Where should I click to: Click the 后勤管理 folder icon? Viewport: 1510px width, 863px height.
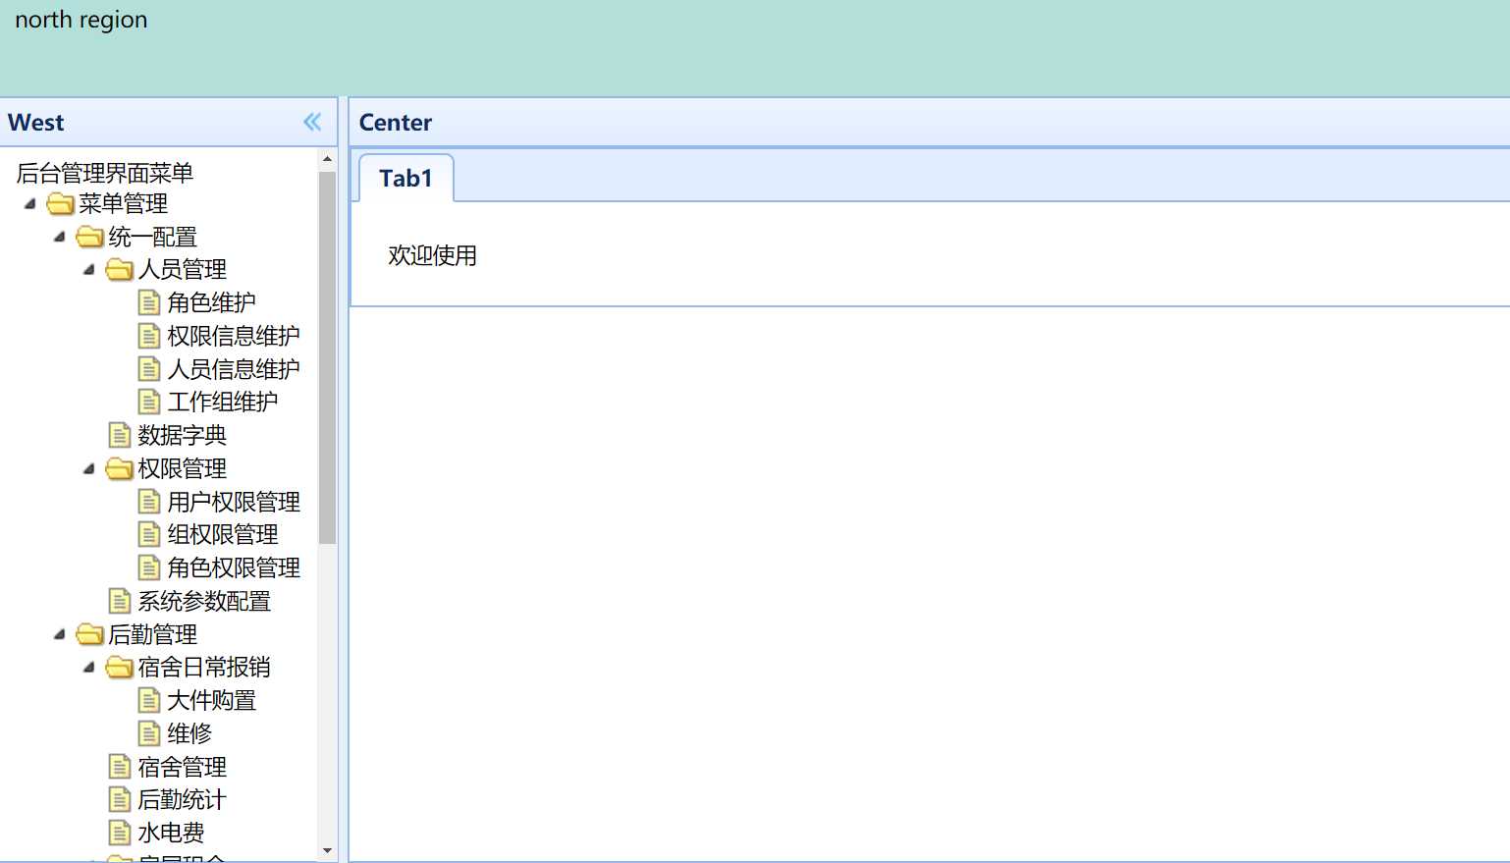[90, 635]
